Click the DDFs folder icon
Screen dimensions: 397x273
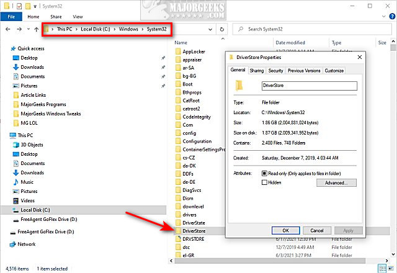coord(178,174)
